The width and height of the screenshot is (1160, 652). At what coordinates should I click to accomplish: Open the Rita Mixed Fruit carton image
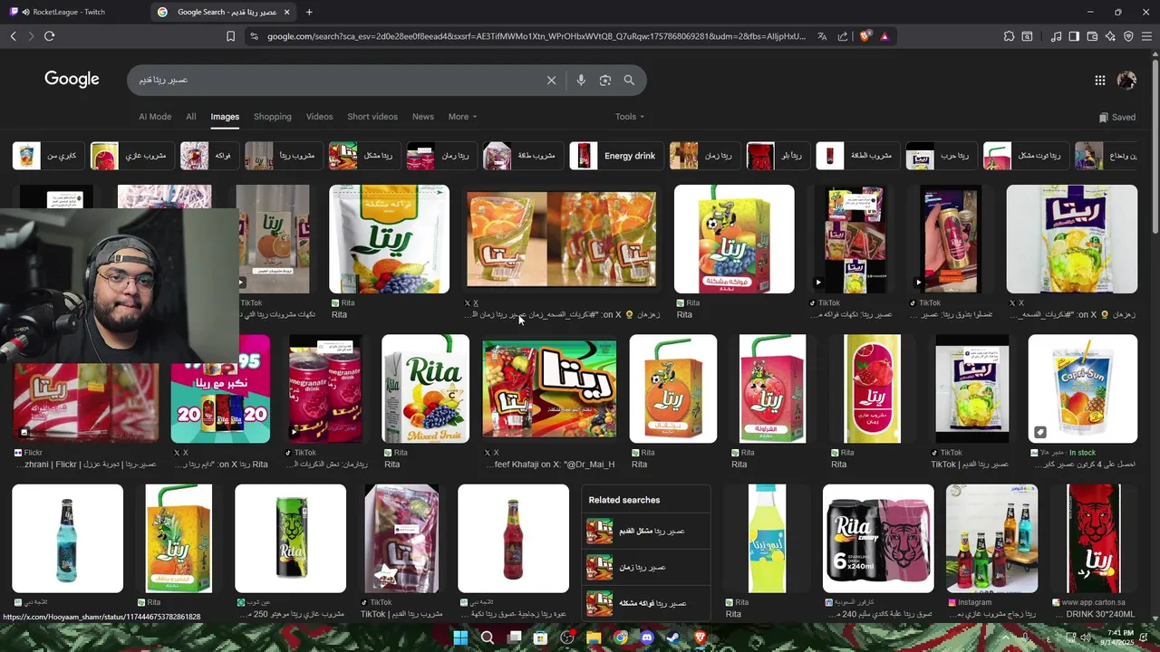point(425,388)
